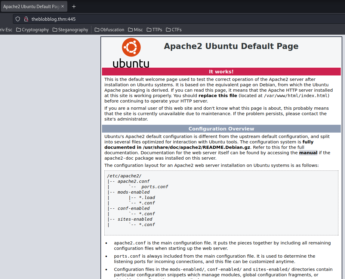
Task: Click the /etc/apache2/ line in config tree
Action: pyautogui.click(x=124, y=176)
